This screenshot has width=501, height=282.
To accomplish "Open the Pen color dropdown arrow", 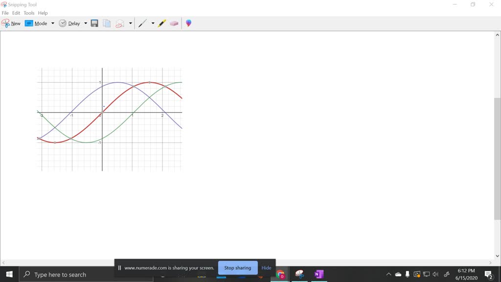I will (x=153, y=23).
